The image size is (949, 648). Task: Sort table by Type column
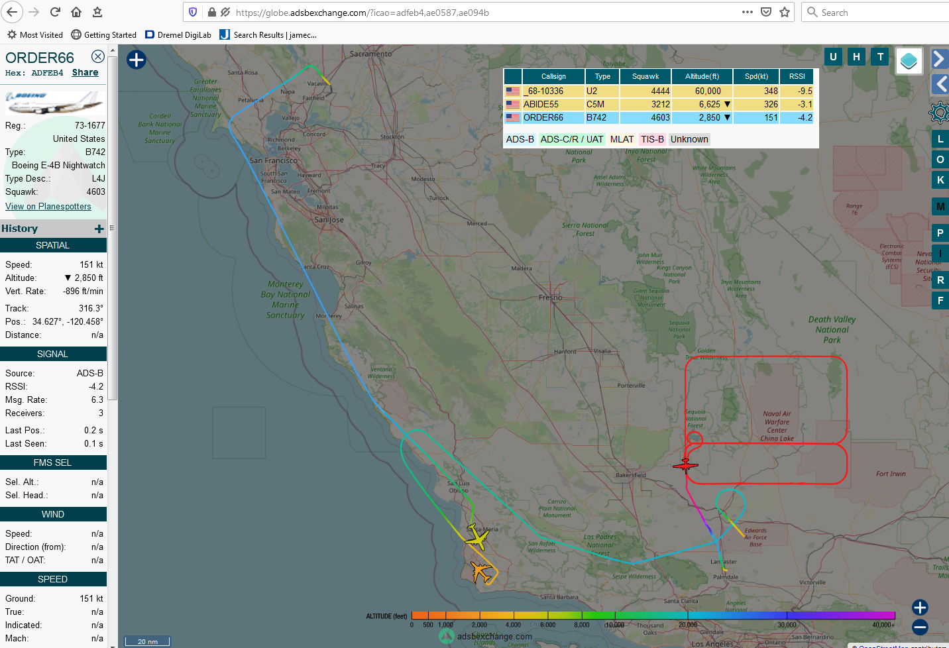coord(602,77)
